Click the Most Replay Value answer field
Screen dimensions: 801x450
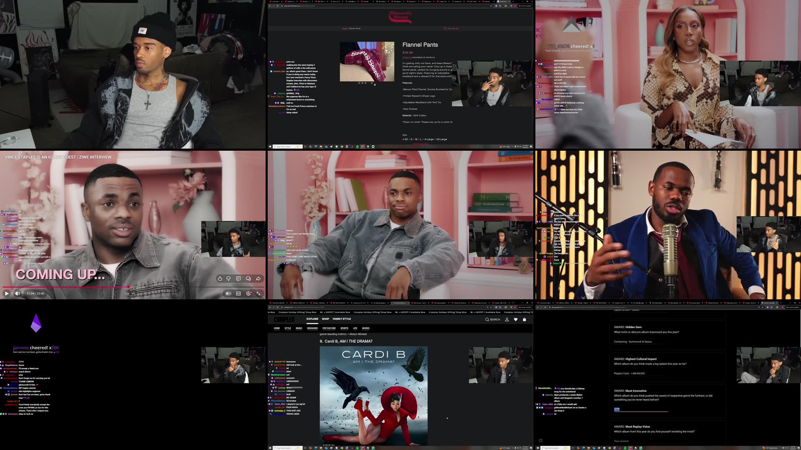[624, 441]
